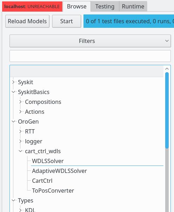
Task: Click the Reload Models button
Action: 27,21
